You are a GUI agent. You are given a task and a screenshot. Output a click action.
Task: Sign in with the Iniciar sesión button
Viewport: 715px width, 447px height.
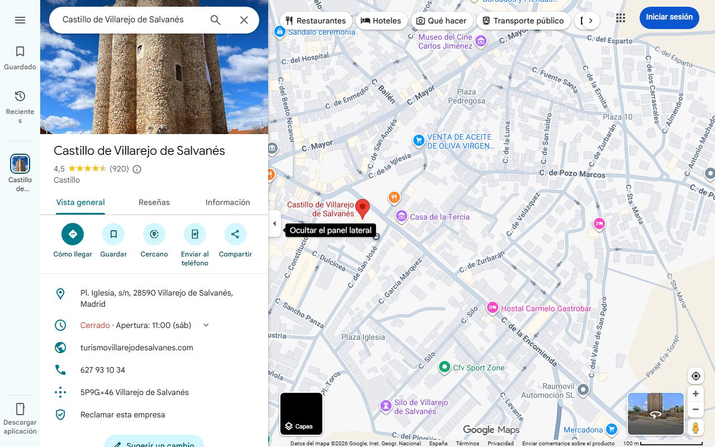click(669, 17)
